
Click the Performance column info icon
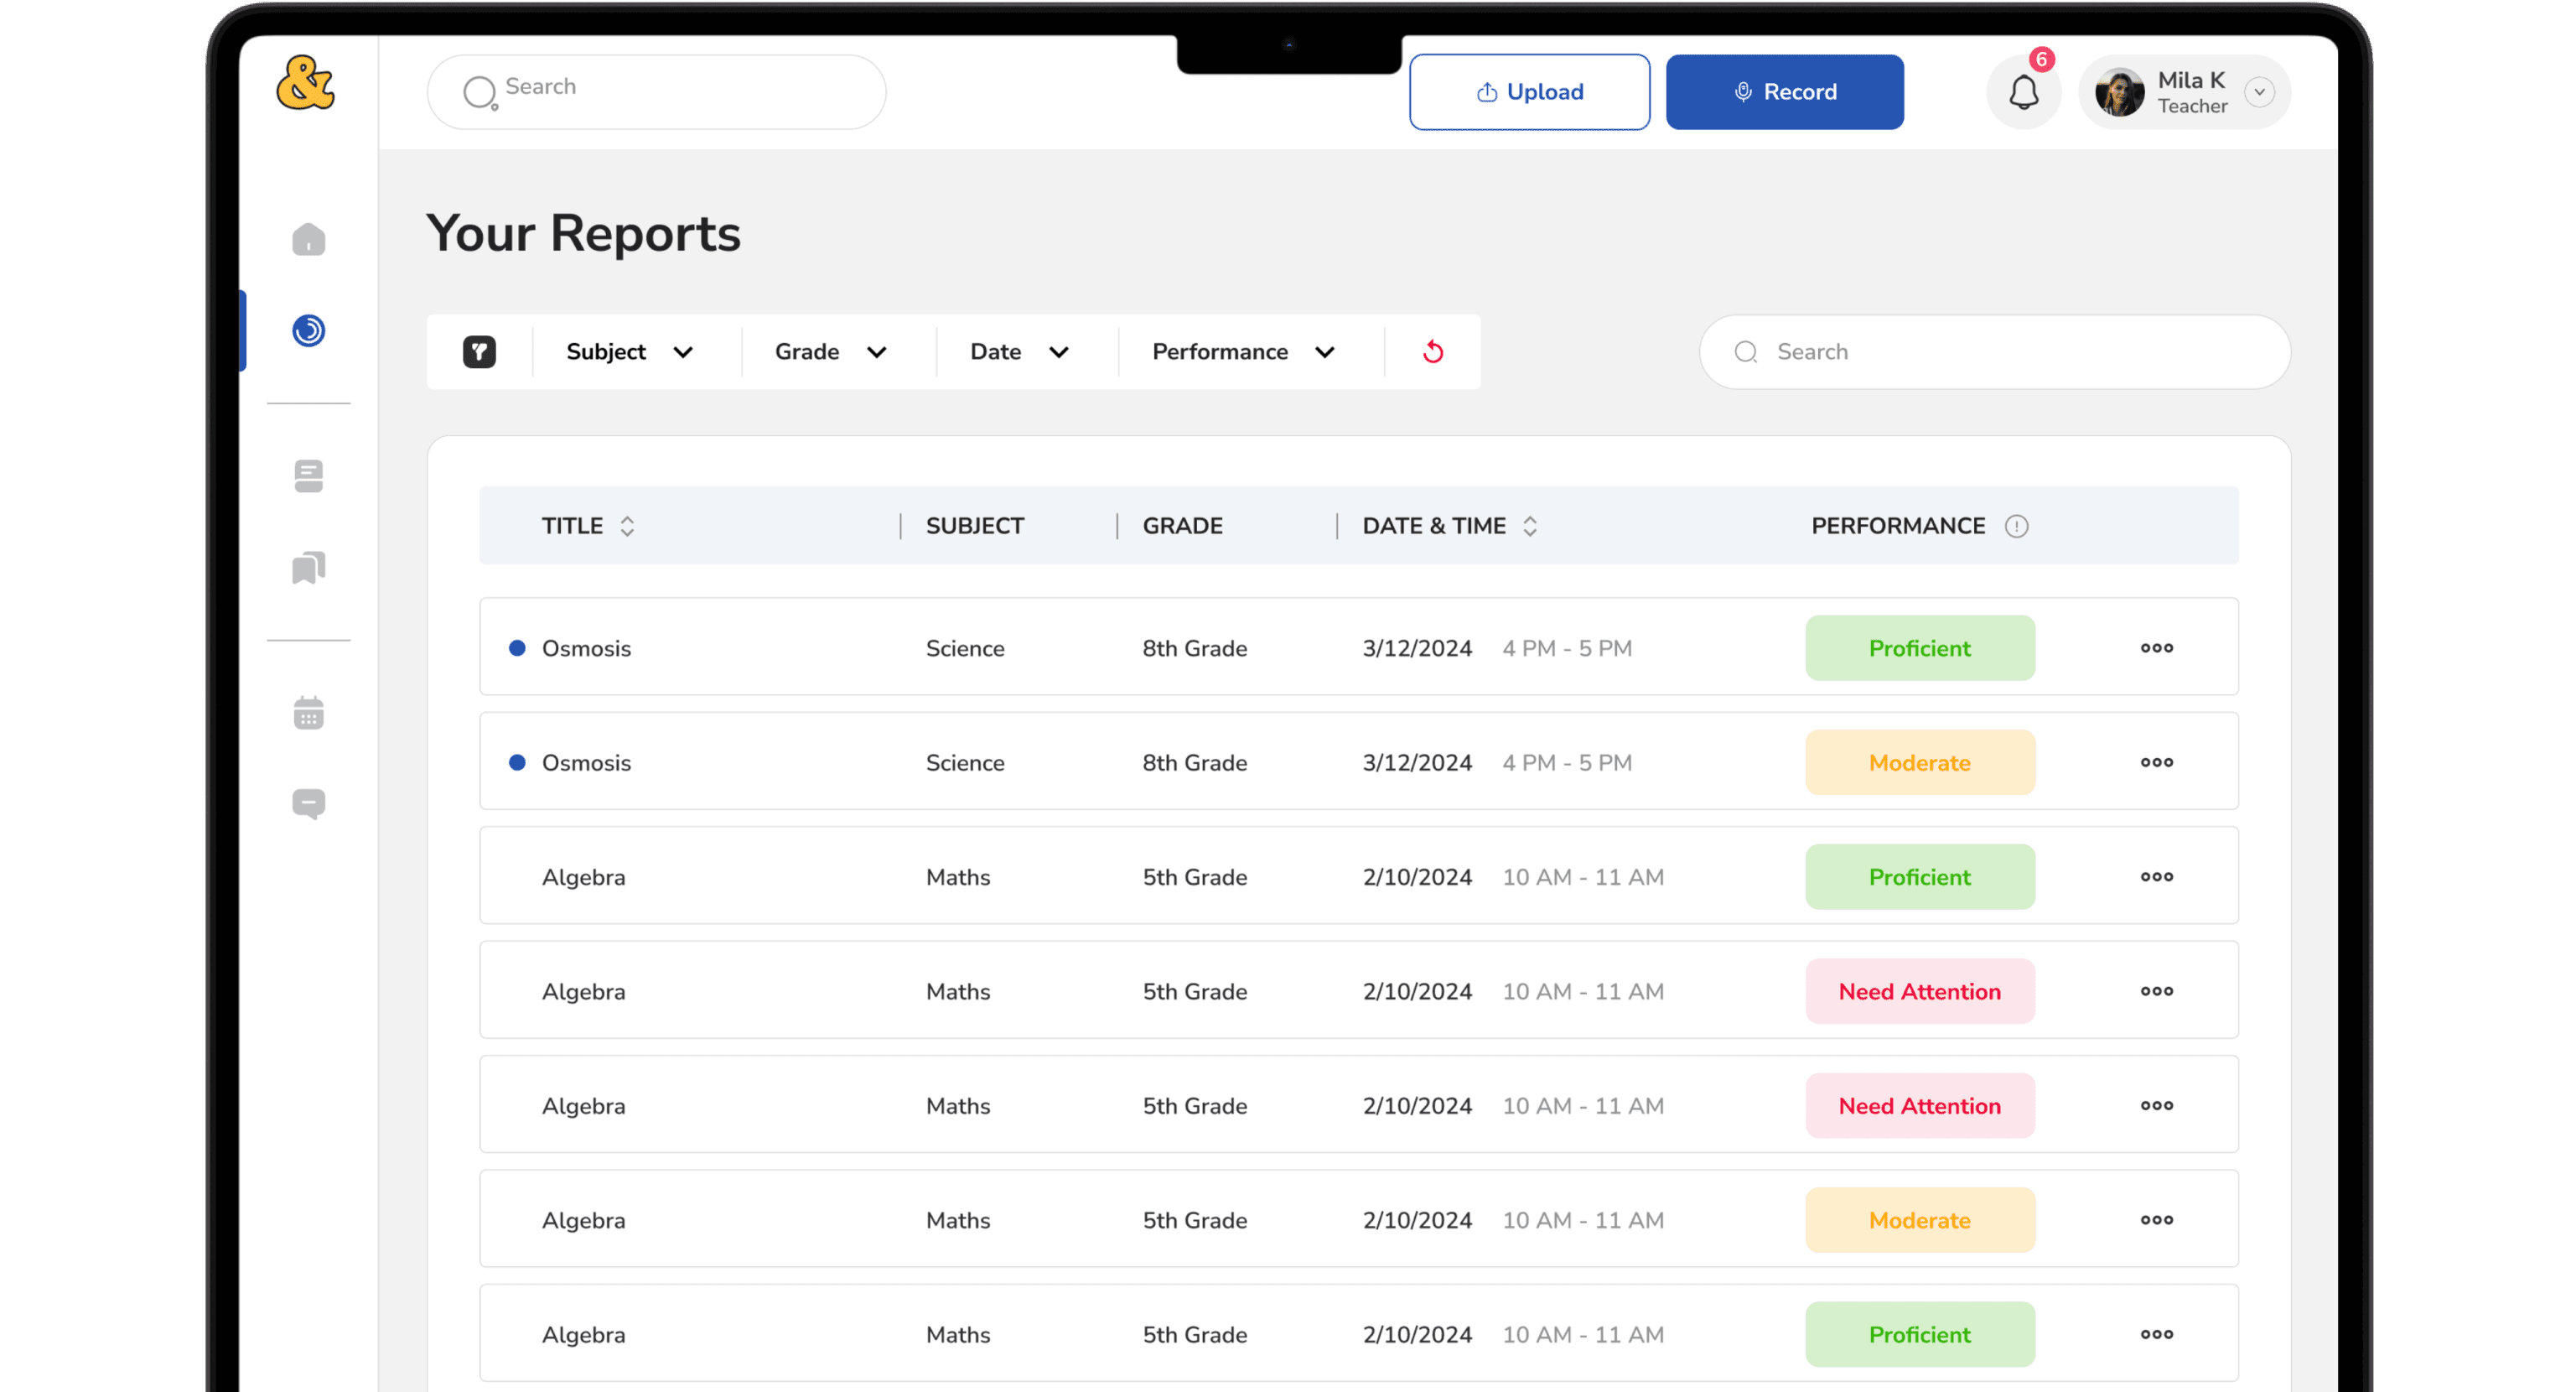point(2016,526)
